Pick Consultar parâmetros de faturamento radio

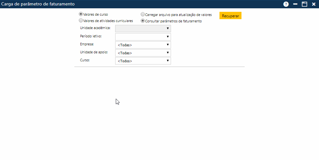tap(143, 21)
